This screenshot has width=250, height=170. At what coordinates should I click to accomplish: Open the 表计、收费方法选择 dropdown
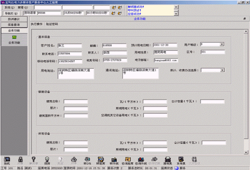pos(222,70)
